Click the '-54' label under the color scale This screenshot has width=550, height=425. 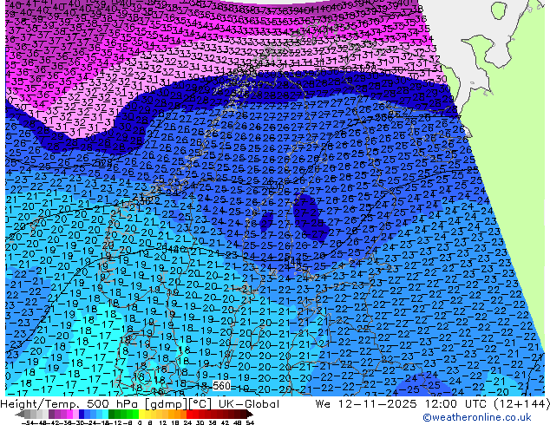click(x=28, y=422)
